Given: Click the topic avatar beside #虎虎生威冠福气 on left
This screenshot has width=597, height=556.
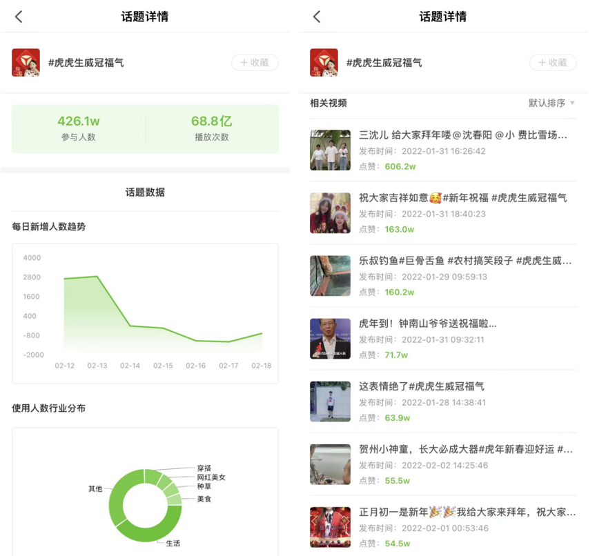Looking at the screenshot, I should coord(26,62).
